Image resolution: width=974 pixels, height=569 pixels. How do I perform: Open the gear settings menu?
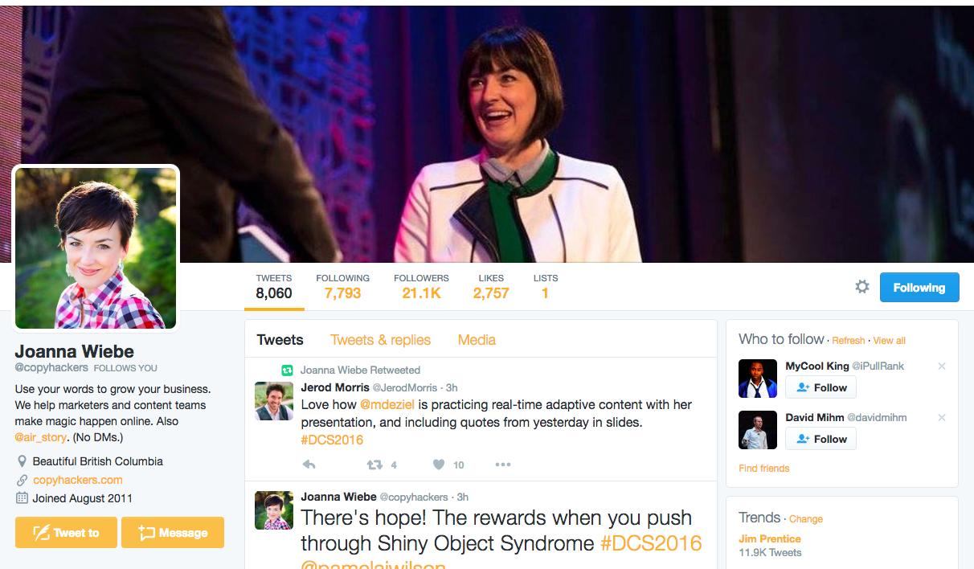tap(862, 287)
